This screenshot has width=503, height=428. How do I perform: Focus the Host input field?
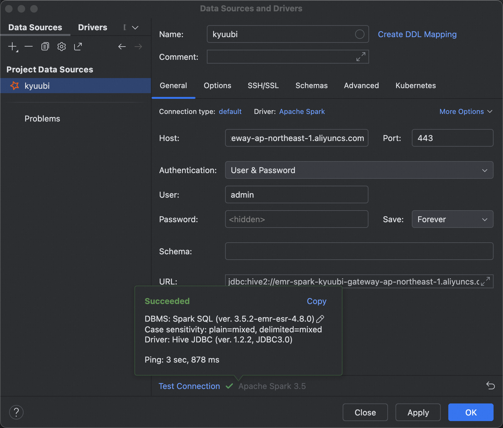[297, 138]
